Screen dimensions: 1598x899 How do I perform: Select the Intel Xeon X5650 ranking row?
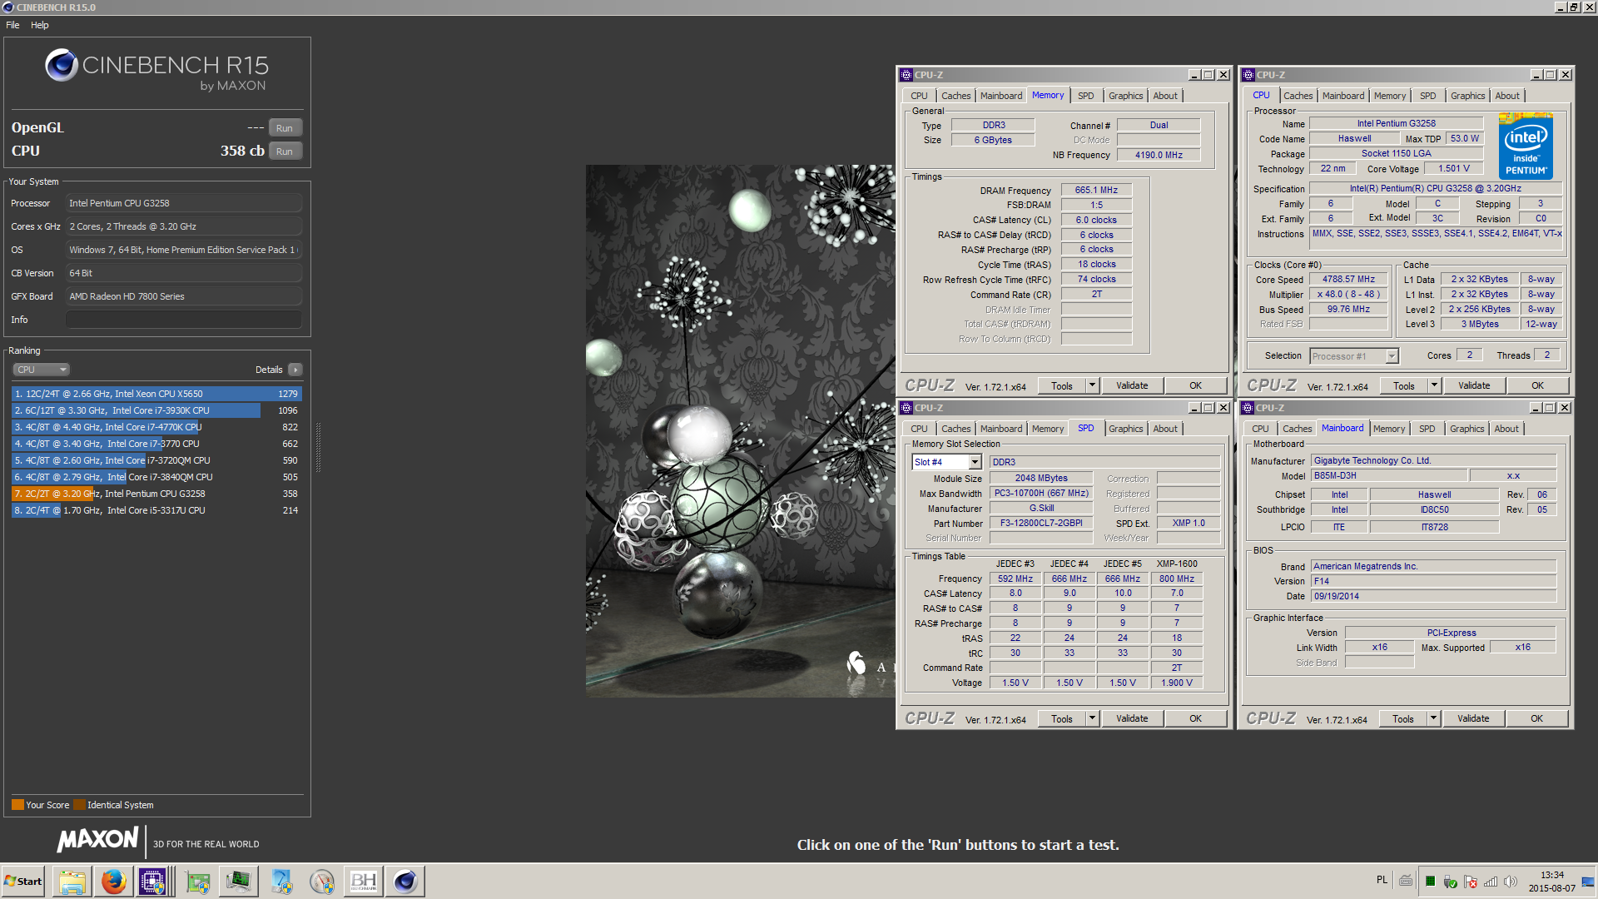(156, 394)
